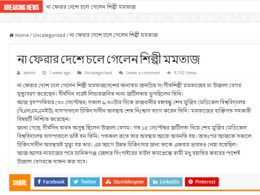The height and width of the screenshot is (195, 260).
Task: Click the LinkedIn logo icon
Action: pos(155,182)
